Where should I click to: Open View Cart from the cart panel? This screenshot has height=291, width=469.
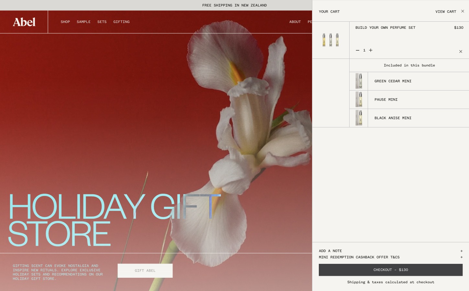tap(446, 11)
